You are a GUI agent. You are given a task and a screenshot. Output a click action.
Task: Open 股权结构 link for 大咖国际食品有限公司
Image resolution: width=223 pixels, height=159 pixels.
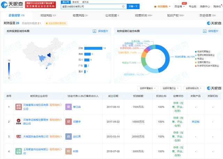[x=56, y=136]
